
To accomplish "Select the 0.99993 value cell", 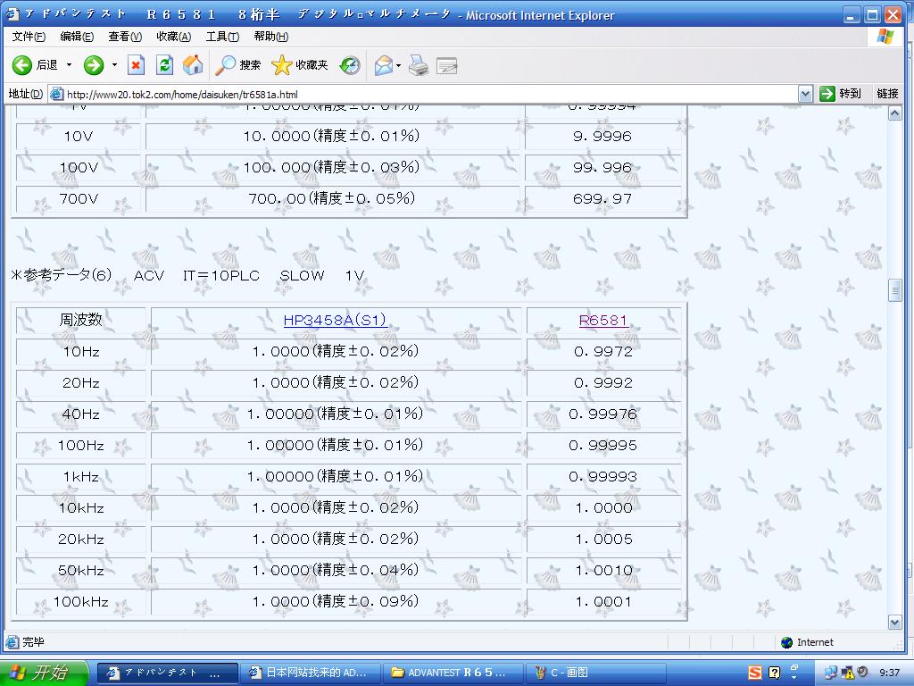I will (x=603, y=477).
